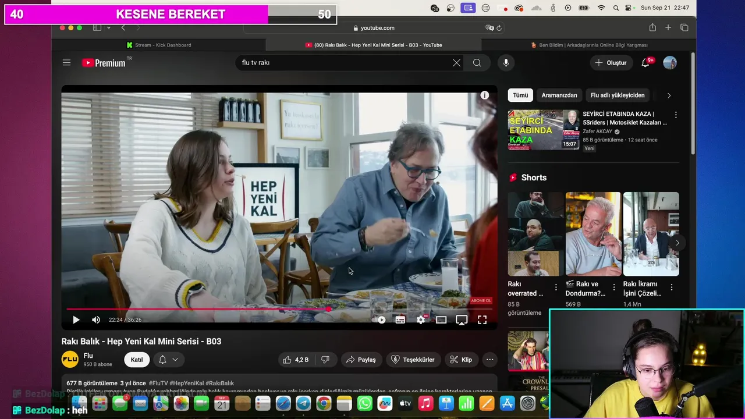Click the #HepYeniKal hashtag link
The image size is (745, 419).
coord(187,384)
